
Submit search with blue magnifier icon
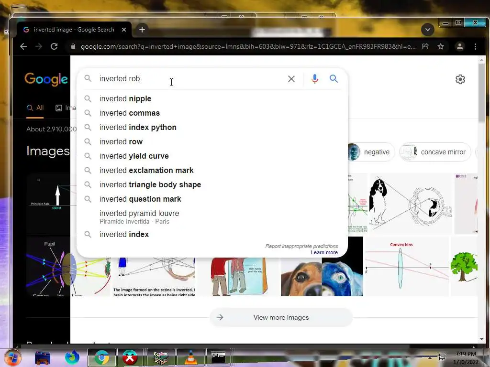[334, 79]
